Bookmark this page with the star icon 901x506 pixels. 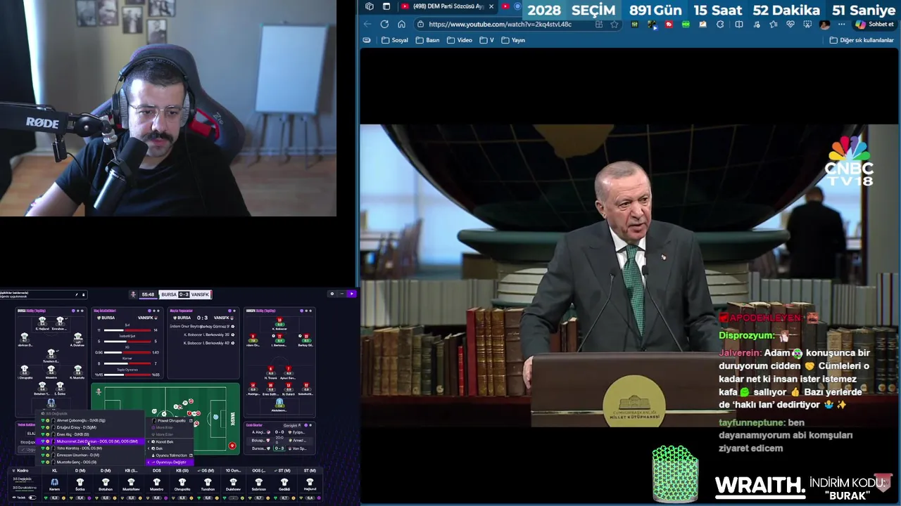(614, 24)
